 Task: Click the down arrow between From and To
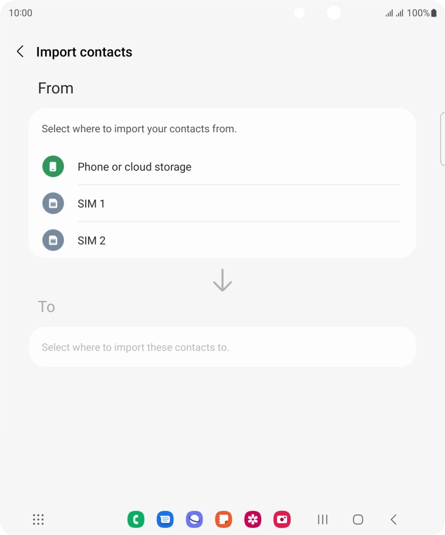(222, 280)
